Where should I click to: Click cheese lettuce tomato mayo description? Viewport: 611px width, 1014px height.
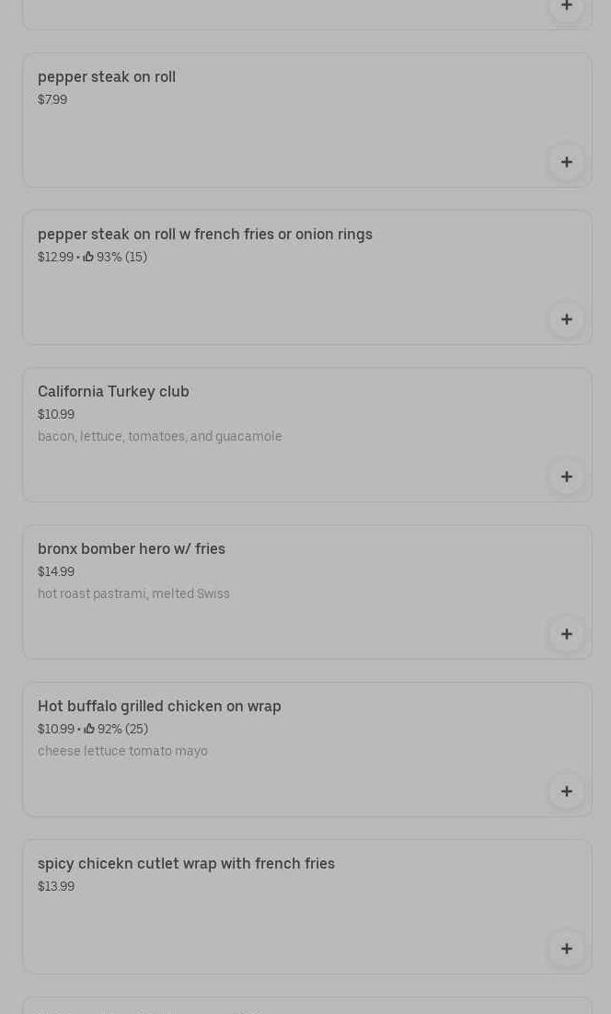click(122, 751)
